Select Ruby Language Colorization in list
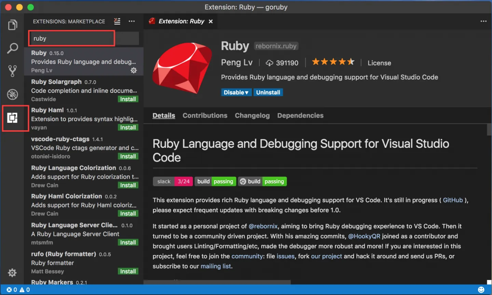The height and width of the screenshot is (295, 492). tap(84, 176)
